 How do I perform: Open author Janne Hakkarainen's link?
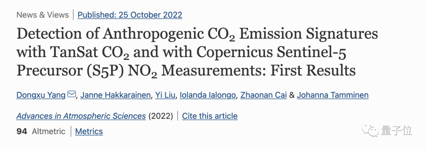116,95
